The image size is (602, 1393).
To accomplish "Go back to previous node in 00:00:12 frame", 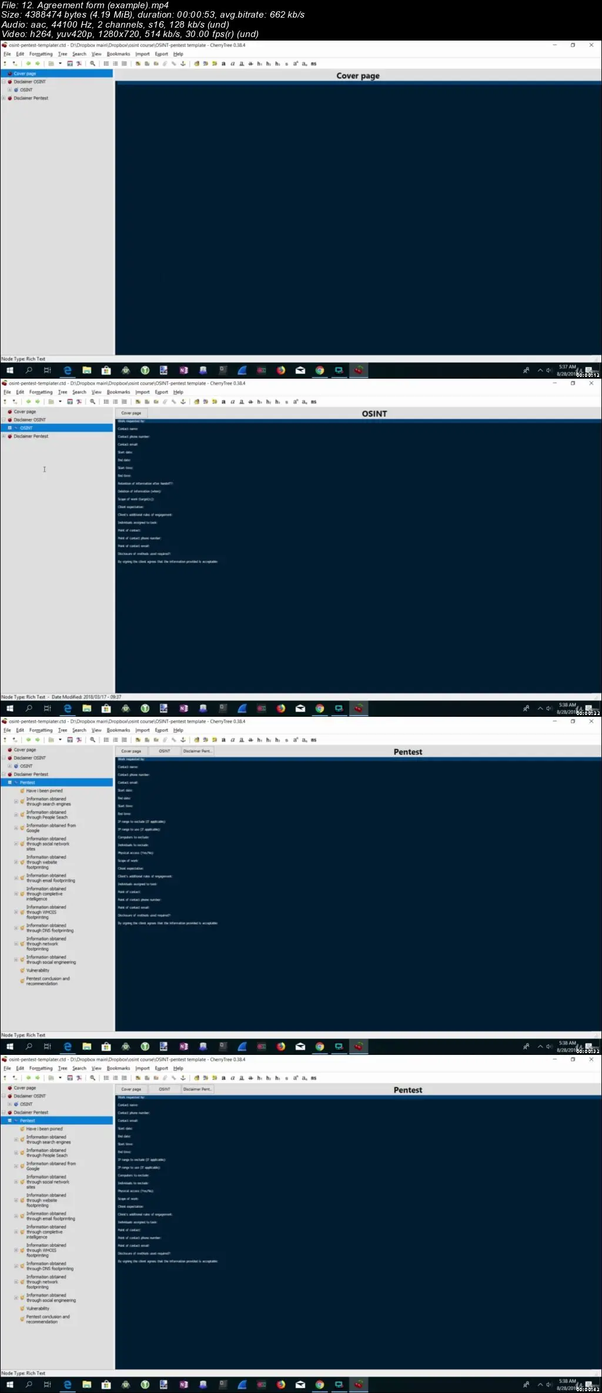I will coord(28,64).
